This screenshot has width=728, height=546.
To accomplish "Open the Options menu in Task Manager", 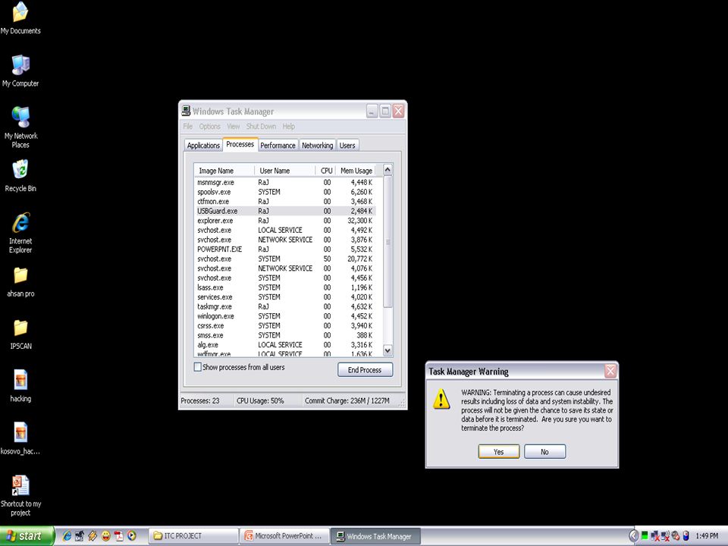I will click(210, 127).
